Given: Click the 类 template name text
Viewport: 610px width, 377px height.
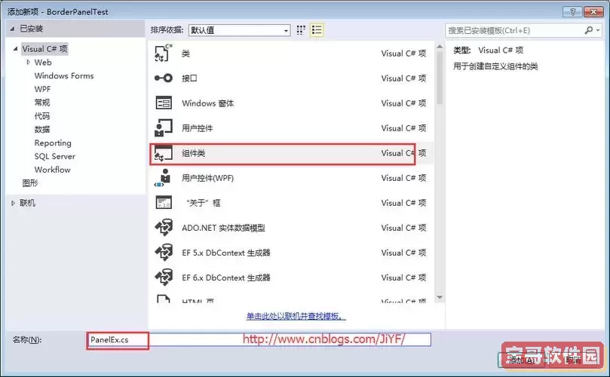Looking at the screenshot, I should point(186,54).
